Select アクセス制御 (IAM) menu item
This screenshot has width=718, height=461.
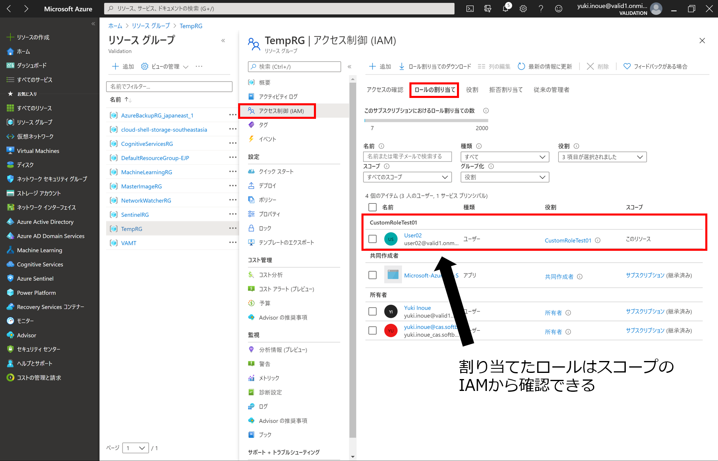click(294, 111)
